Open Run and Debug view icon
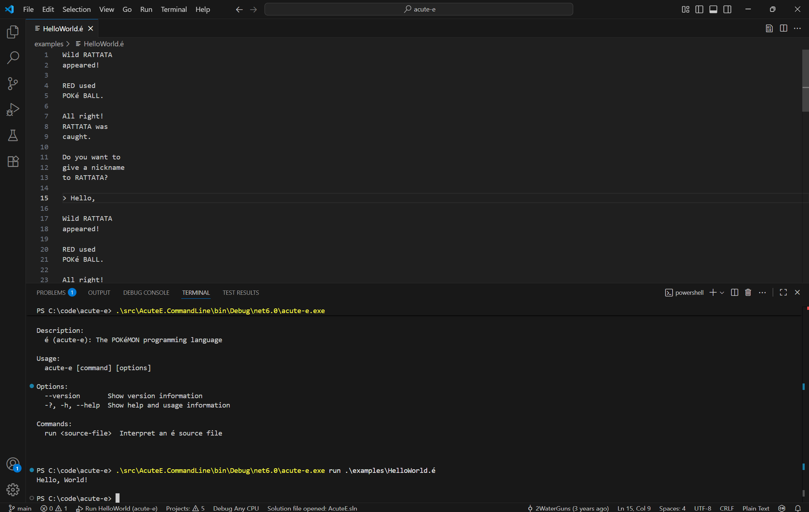This screenshot has width=809, height=512. coord(13,110)
